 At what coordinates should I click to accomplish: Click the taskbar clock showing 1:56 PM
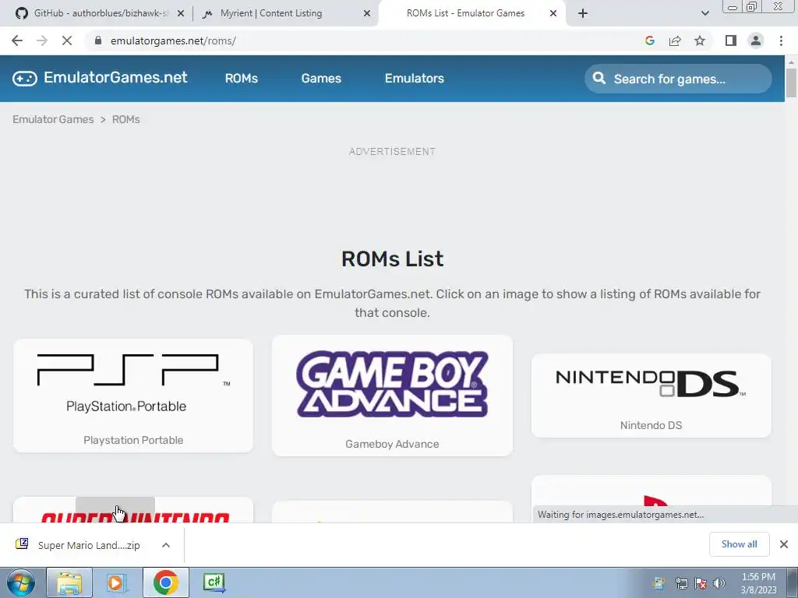pyautogui.click(x=758, y=583)
